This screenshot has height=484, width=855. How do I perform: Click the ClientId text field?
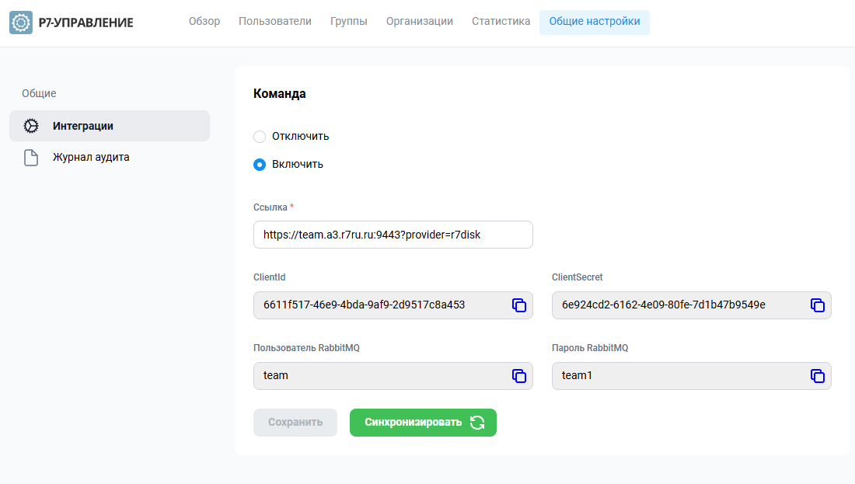pos(381,305)
